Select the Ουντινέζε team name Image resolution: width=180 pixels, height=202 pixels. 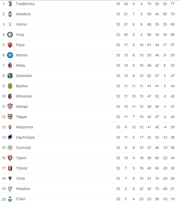pos(24,148)
